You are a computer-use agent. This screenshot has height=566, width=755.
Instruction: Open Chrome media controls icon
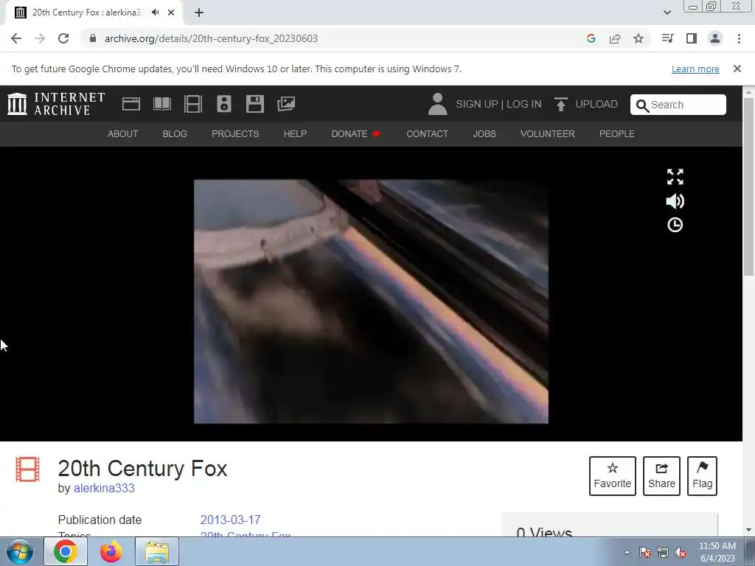(x=667, y=38)
